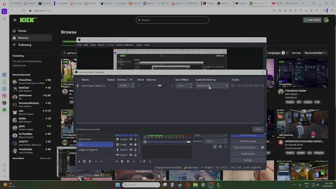Hide the Audio Input source eye icon

[x=131, y=150]
